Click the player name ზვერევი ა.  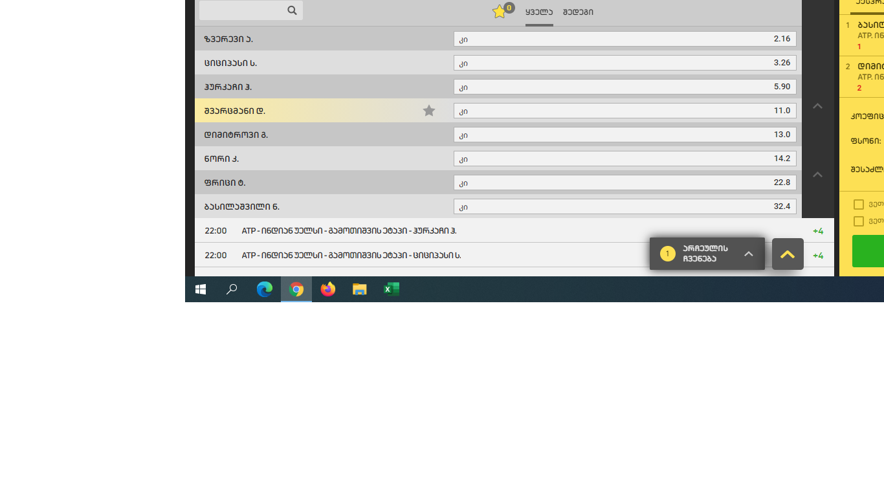tap(228, 39)
